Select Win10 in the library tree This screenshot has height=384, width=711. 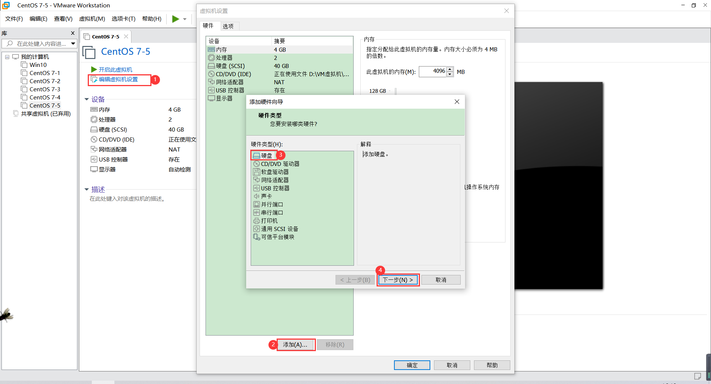(x=38, y=65)
